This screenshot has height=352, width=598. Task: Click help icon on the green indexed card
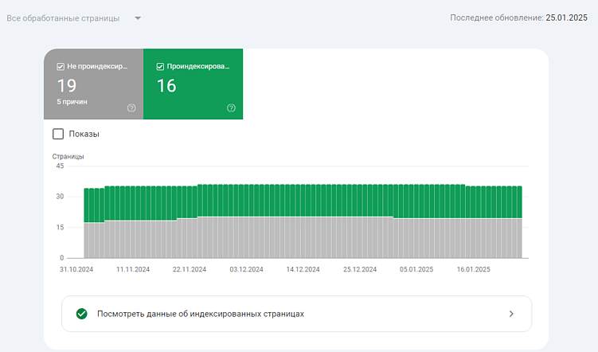coord(231,108)
